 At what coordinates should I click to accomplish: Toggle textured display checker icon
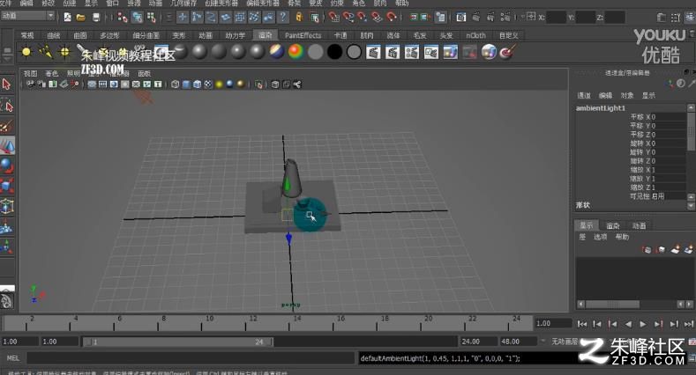207,85
